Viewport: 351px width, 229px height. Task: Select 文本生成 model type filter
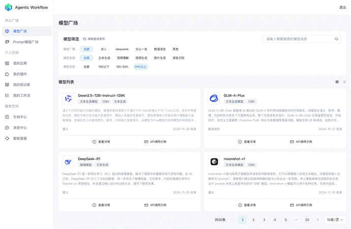pyautogui.click(x=104, y=58)
